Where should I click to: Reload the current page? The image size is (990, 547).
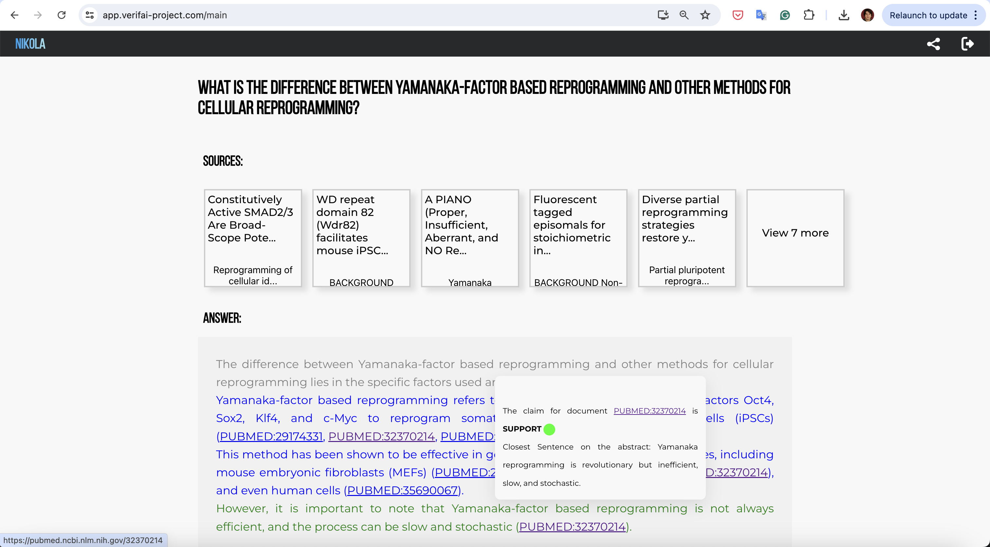[62, 15]
